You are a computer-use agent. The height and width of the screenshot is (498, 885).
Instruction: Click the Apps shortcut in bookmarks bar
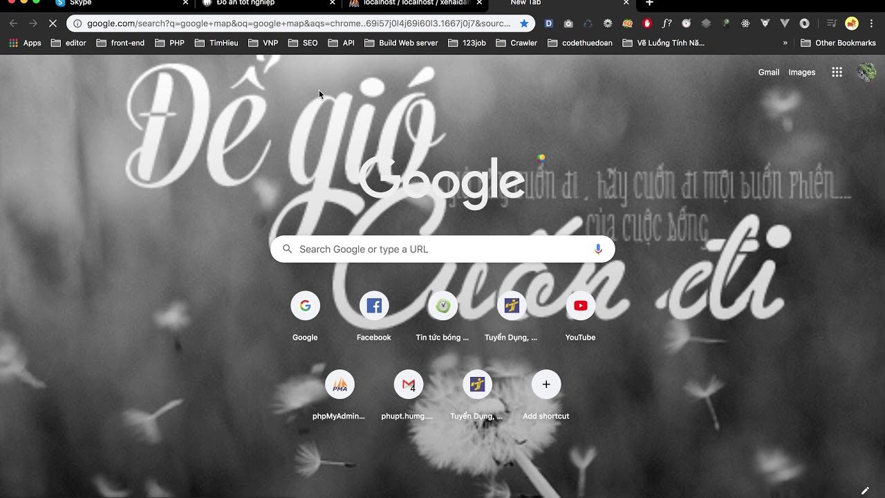click(x=25, y=43)
